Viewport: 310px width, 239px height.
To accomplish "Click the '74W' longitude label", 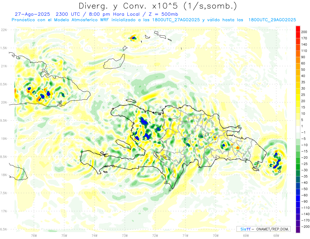I will tap(94, 235).
